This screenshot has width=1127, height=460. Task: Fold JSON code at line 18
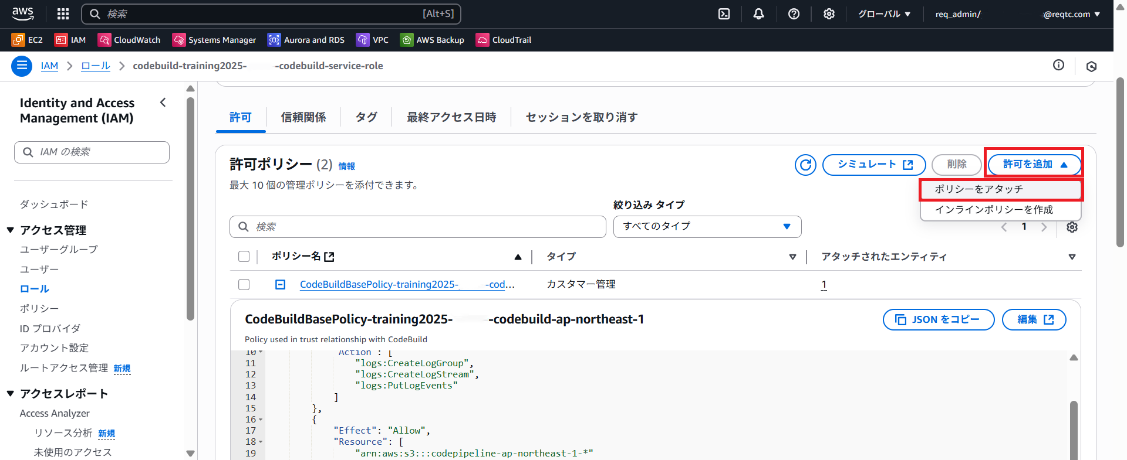tap(261, 442)
